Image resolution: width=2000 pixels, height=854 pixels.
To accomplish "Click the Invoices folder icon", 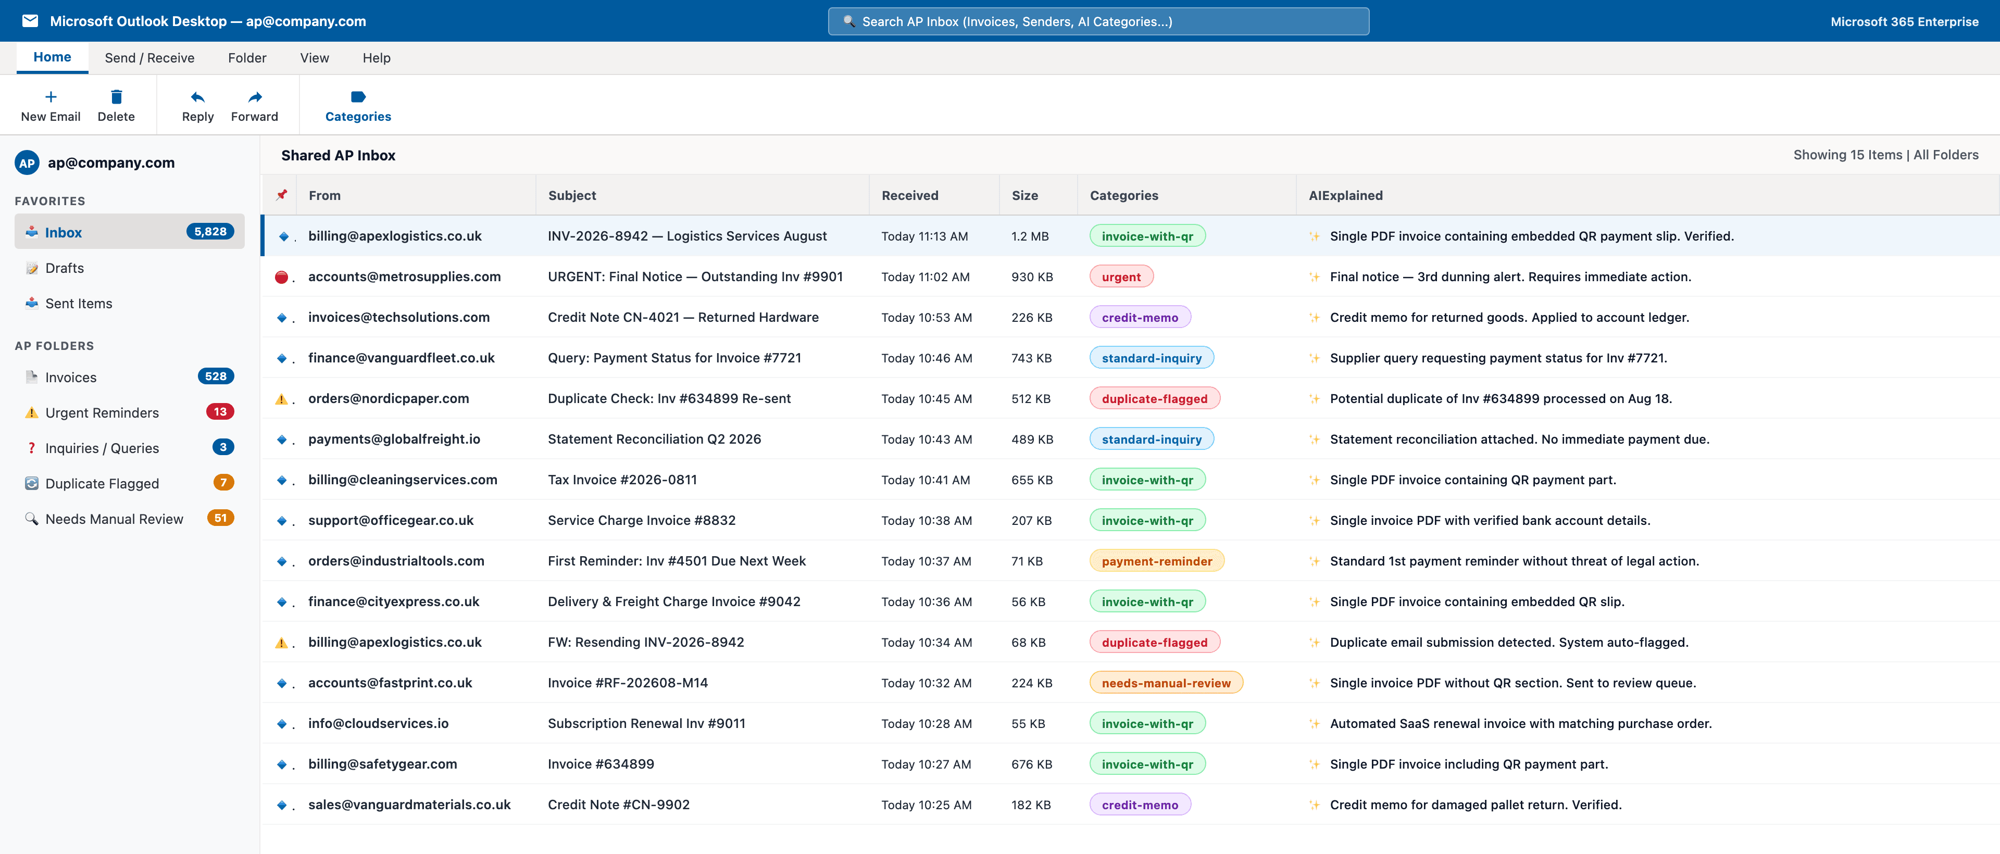I will pos(32,378).
